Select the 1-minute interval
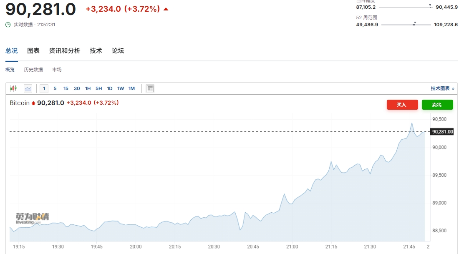Image resolution: width=459 pixels, height=254 pixels. (x=44, y=88)
